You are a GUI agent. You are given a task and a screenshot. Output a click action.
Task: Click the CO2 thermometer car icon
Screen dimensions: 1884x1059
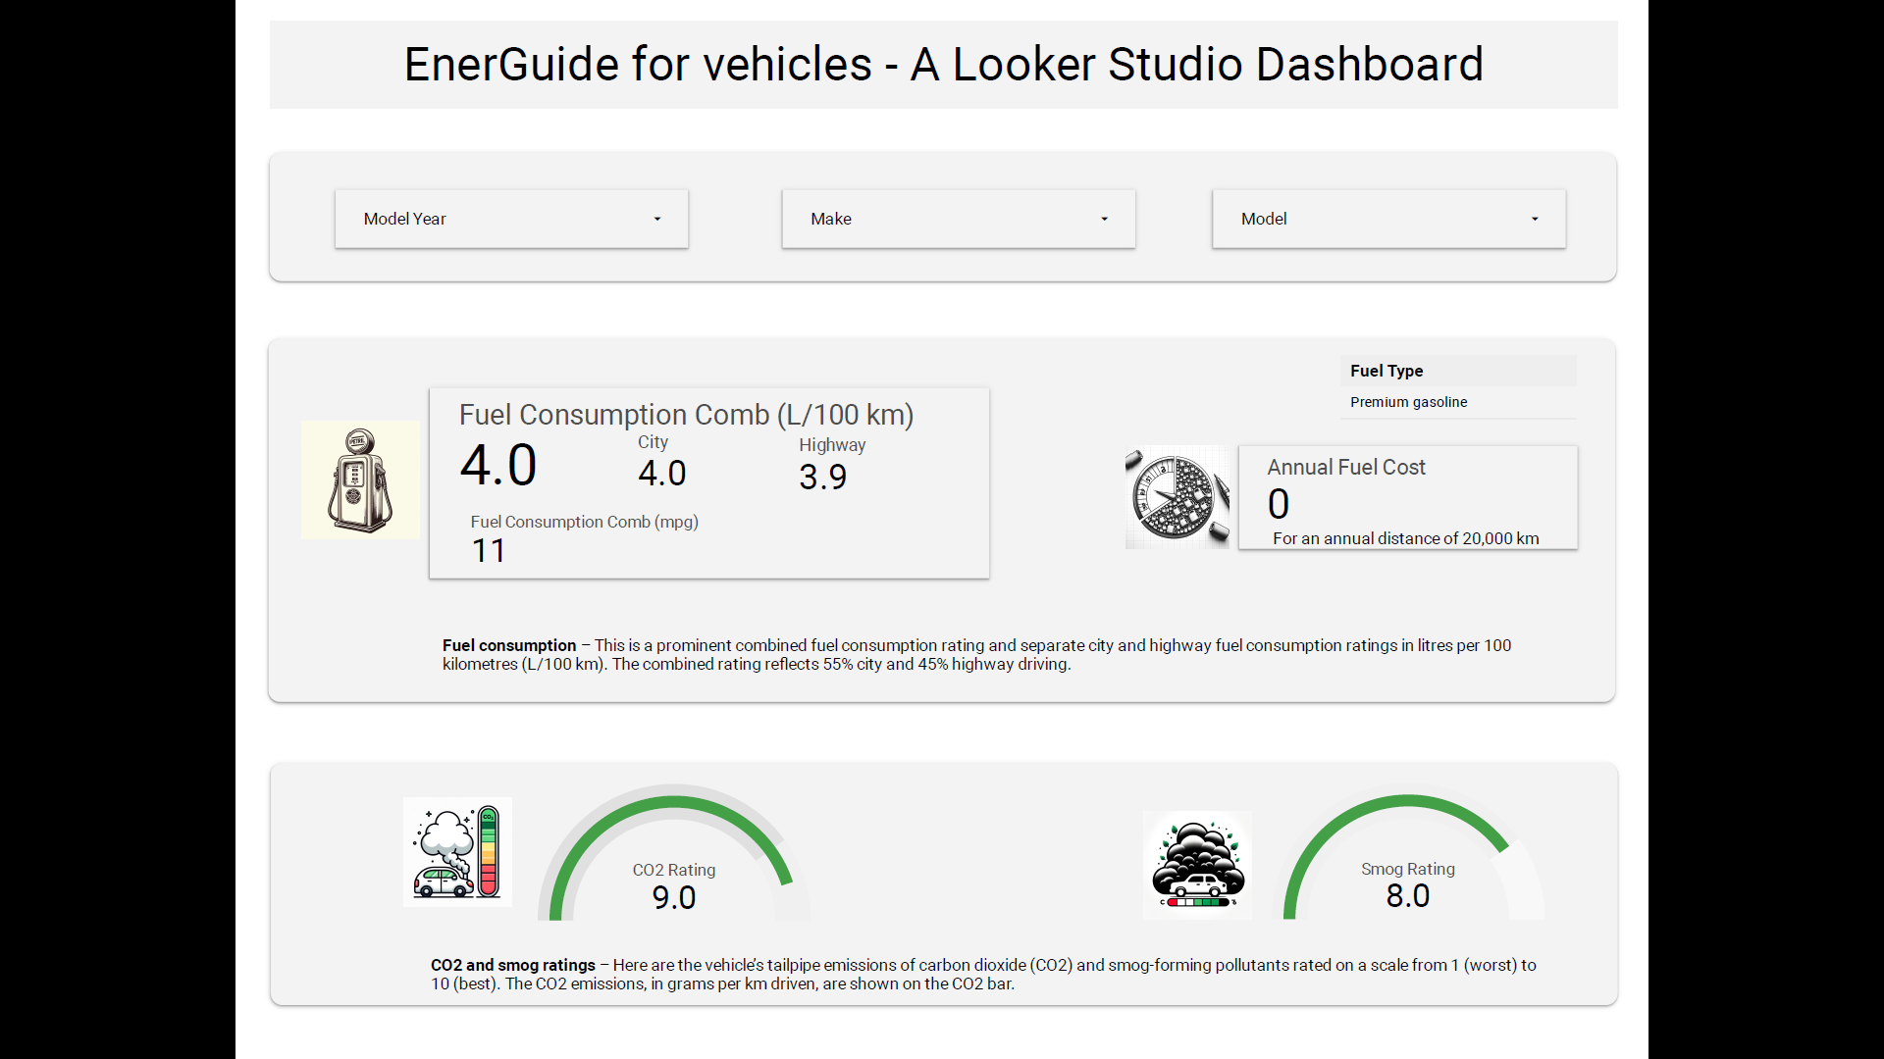pyautogui.click(x=456, y=851)
